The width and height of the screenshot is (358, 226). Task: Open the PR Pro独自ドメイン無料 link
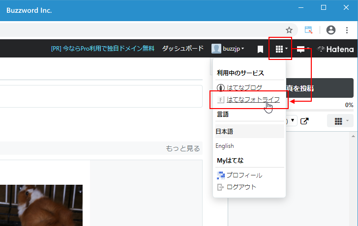(x=103, y=49)
